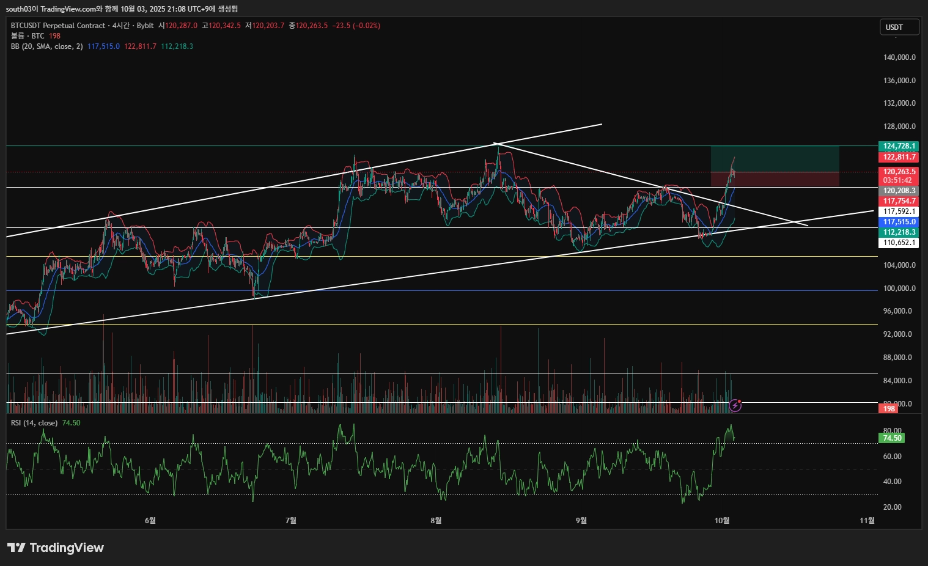This screenshot has height=566, width=928.
Task: Click the blue 117,515.0 price label
Action: (899, 222)
